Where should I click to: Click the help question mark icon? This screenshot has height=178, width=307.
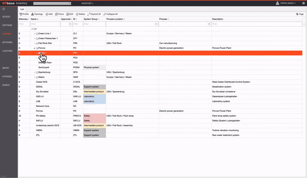click(x=304, y=3)
